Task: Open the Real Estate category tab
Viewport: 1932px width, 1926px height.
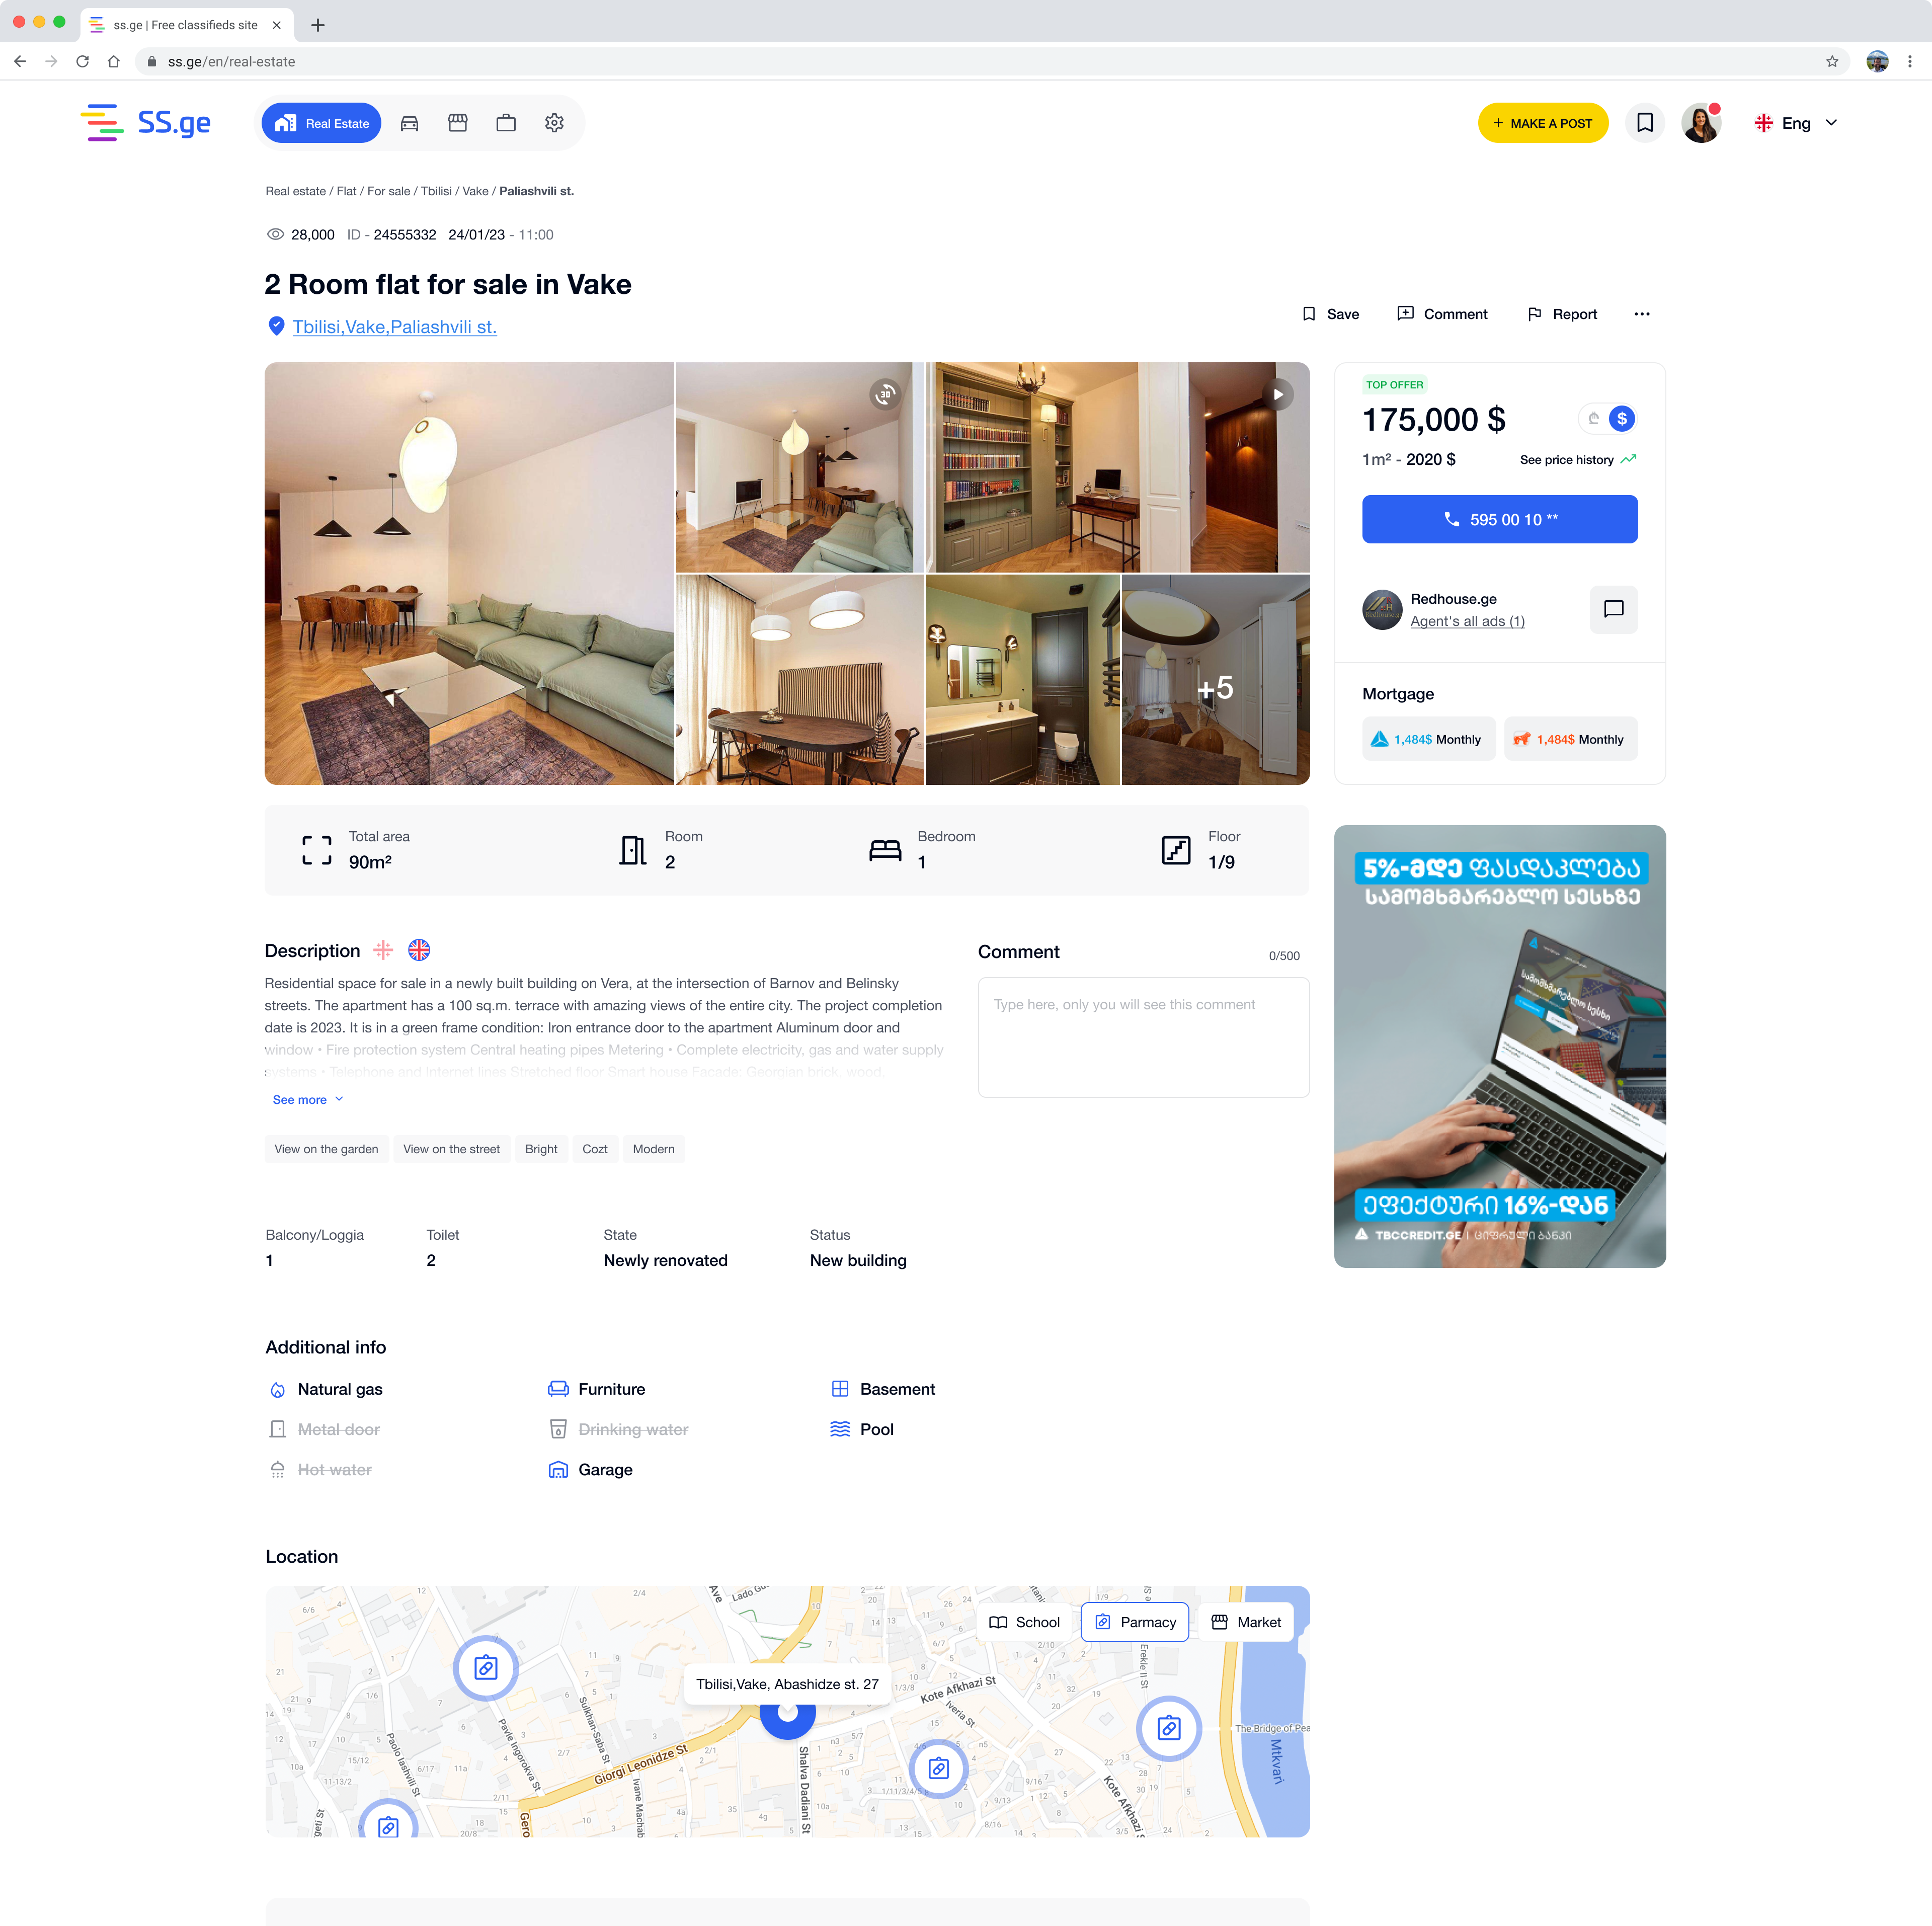Action: [x=322, y=123]
